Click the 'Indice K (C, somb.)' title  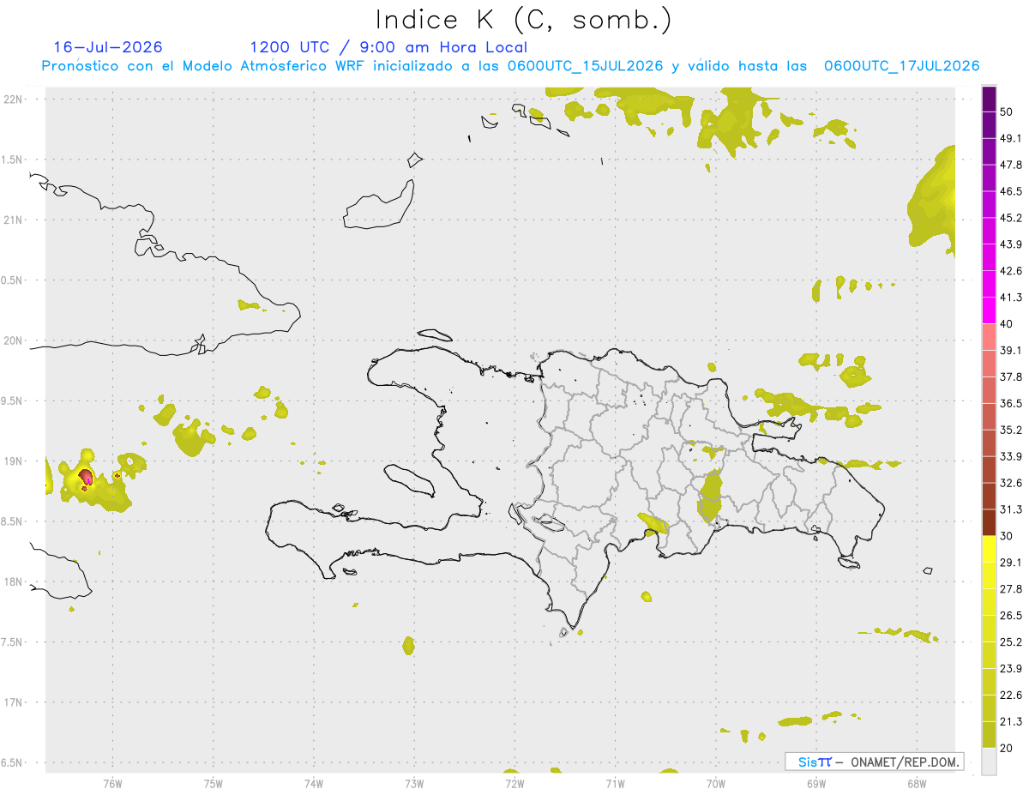pos(525,20)
